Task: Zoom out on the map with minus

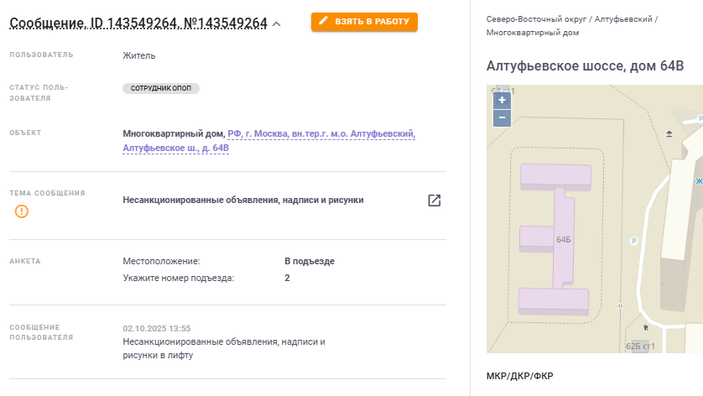Action: pyautogui.click(x=503, y=118)
